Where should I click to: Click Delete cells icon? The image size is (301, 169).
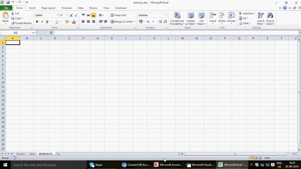222,15
